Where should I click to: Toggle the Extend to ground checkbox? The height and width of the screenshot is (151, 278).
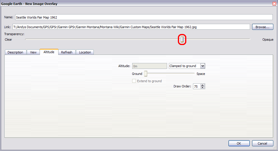click(x=134, y=81)
